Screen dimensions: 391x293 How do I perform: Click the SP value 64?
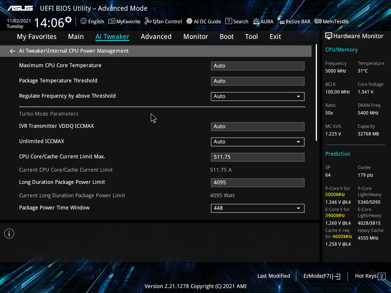click(328, 175)
